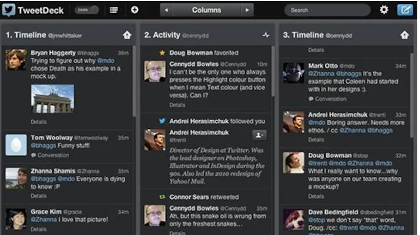Open the column list icon
Image resolution: width=420 pixels, height=235 pixels.
114,10
